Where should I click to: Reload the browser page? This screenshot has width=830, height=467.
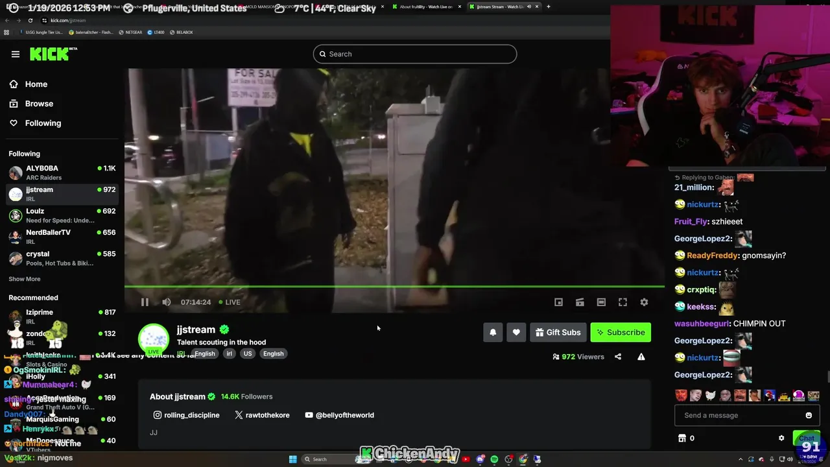point(30,20)
